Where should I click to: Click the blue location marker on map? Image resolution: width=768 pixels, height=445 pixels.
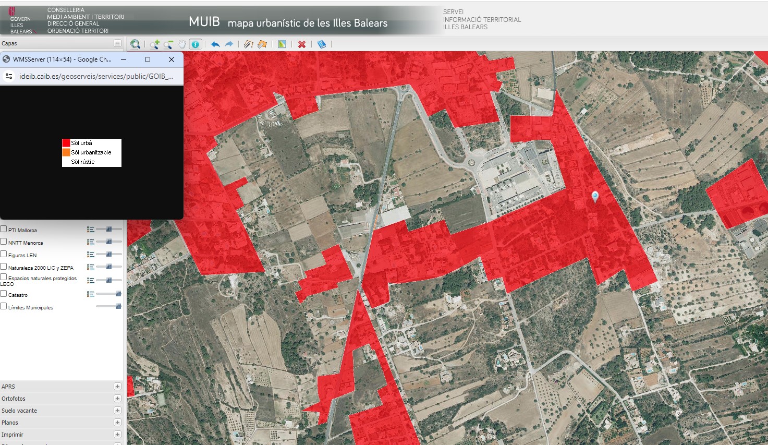[595, 196]
